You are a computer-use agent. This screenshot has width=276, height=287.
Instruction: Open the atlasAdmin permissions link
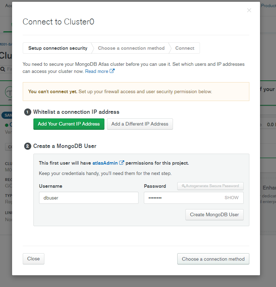[x=105, y=163]
